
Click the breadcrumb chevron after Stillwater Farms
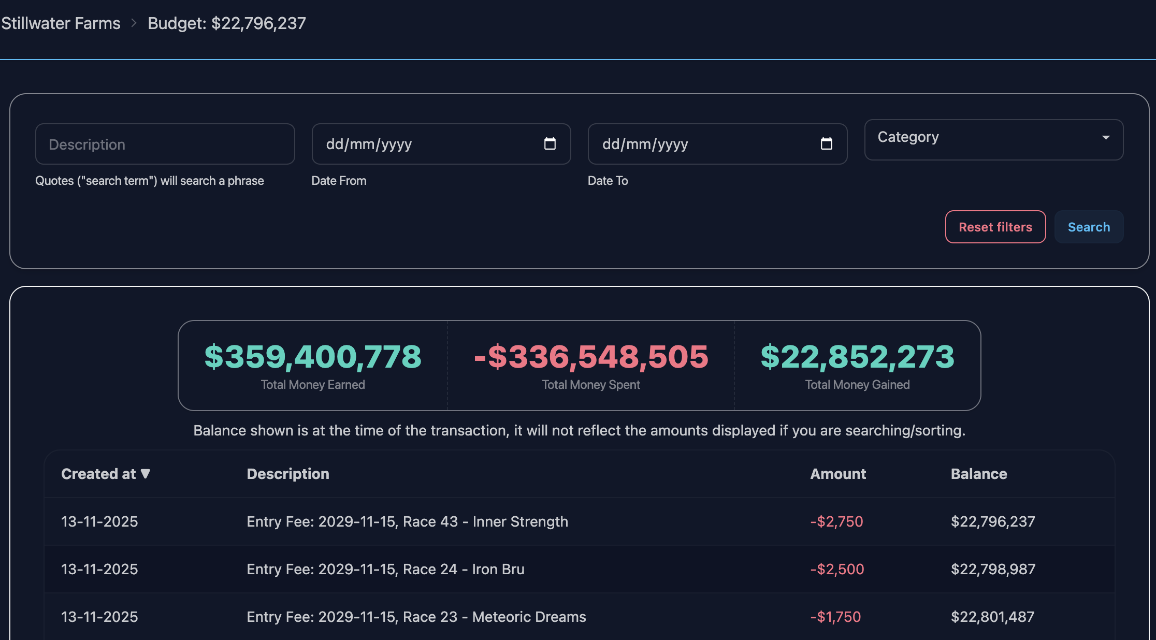(x=134, y=23)
